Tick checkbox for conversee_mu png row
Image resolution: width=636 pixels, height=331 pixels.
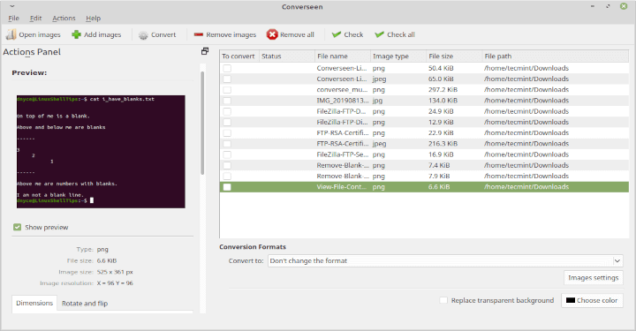[227, 89]
